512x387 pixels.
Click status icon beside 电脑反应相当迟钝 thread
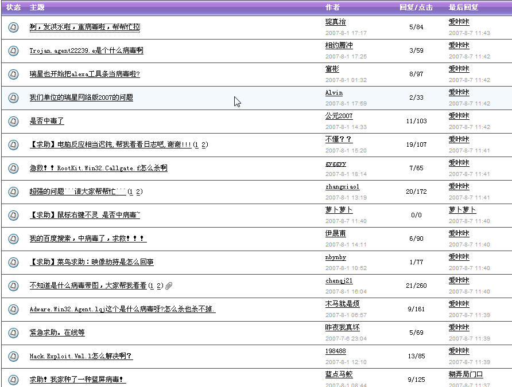[x=13, y=144]
